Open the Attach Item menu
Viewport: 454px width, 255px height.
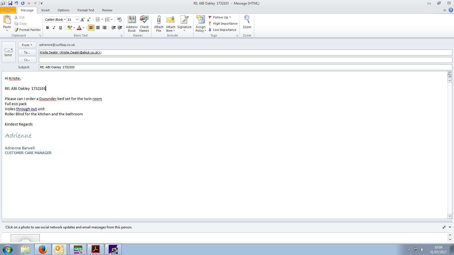tap(171, 24)
